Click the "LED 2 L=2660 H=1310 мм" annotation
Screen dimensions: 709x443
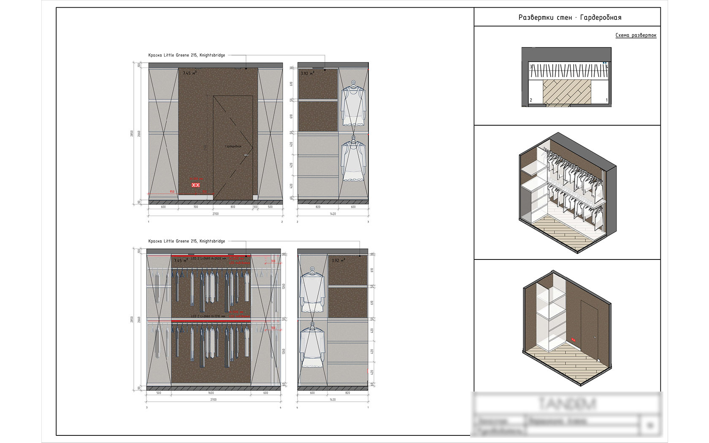tap(208, 316)
